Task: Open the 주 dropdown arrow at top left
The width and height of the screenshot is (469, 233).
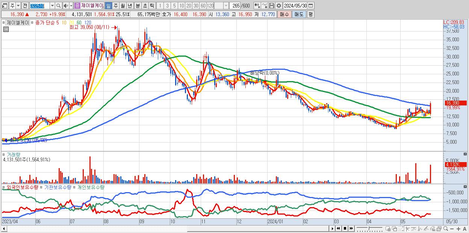Action: click(18, 6)
